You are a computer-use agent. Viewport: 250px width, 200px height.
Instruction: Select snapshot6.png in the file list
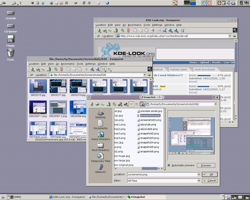click(x=148, y=152)
